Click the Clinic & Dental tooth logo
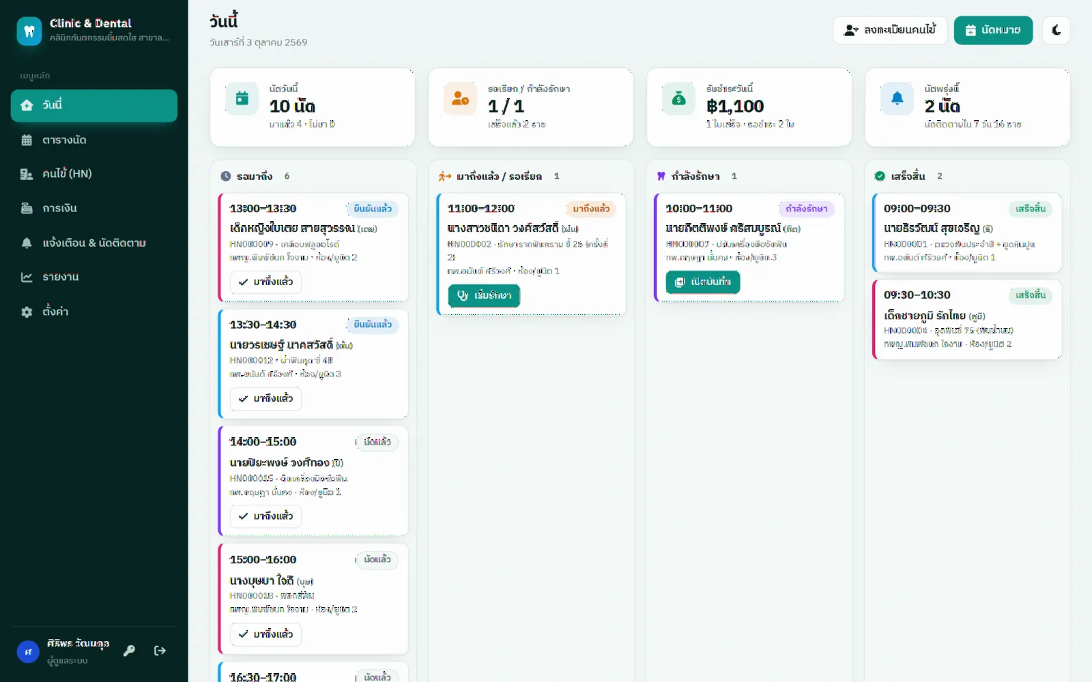 point(29,31)
